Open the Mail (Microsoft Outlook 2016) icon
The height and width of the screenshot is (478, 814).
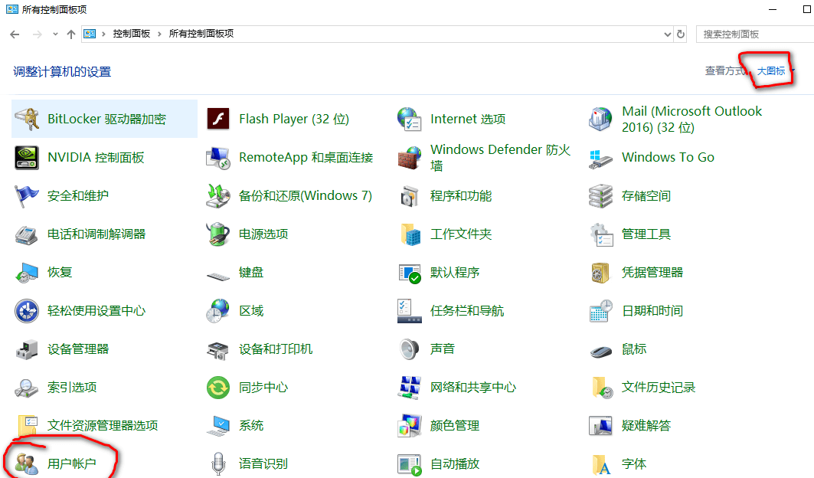coord(600,119)
